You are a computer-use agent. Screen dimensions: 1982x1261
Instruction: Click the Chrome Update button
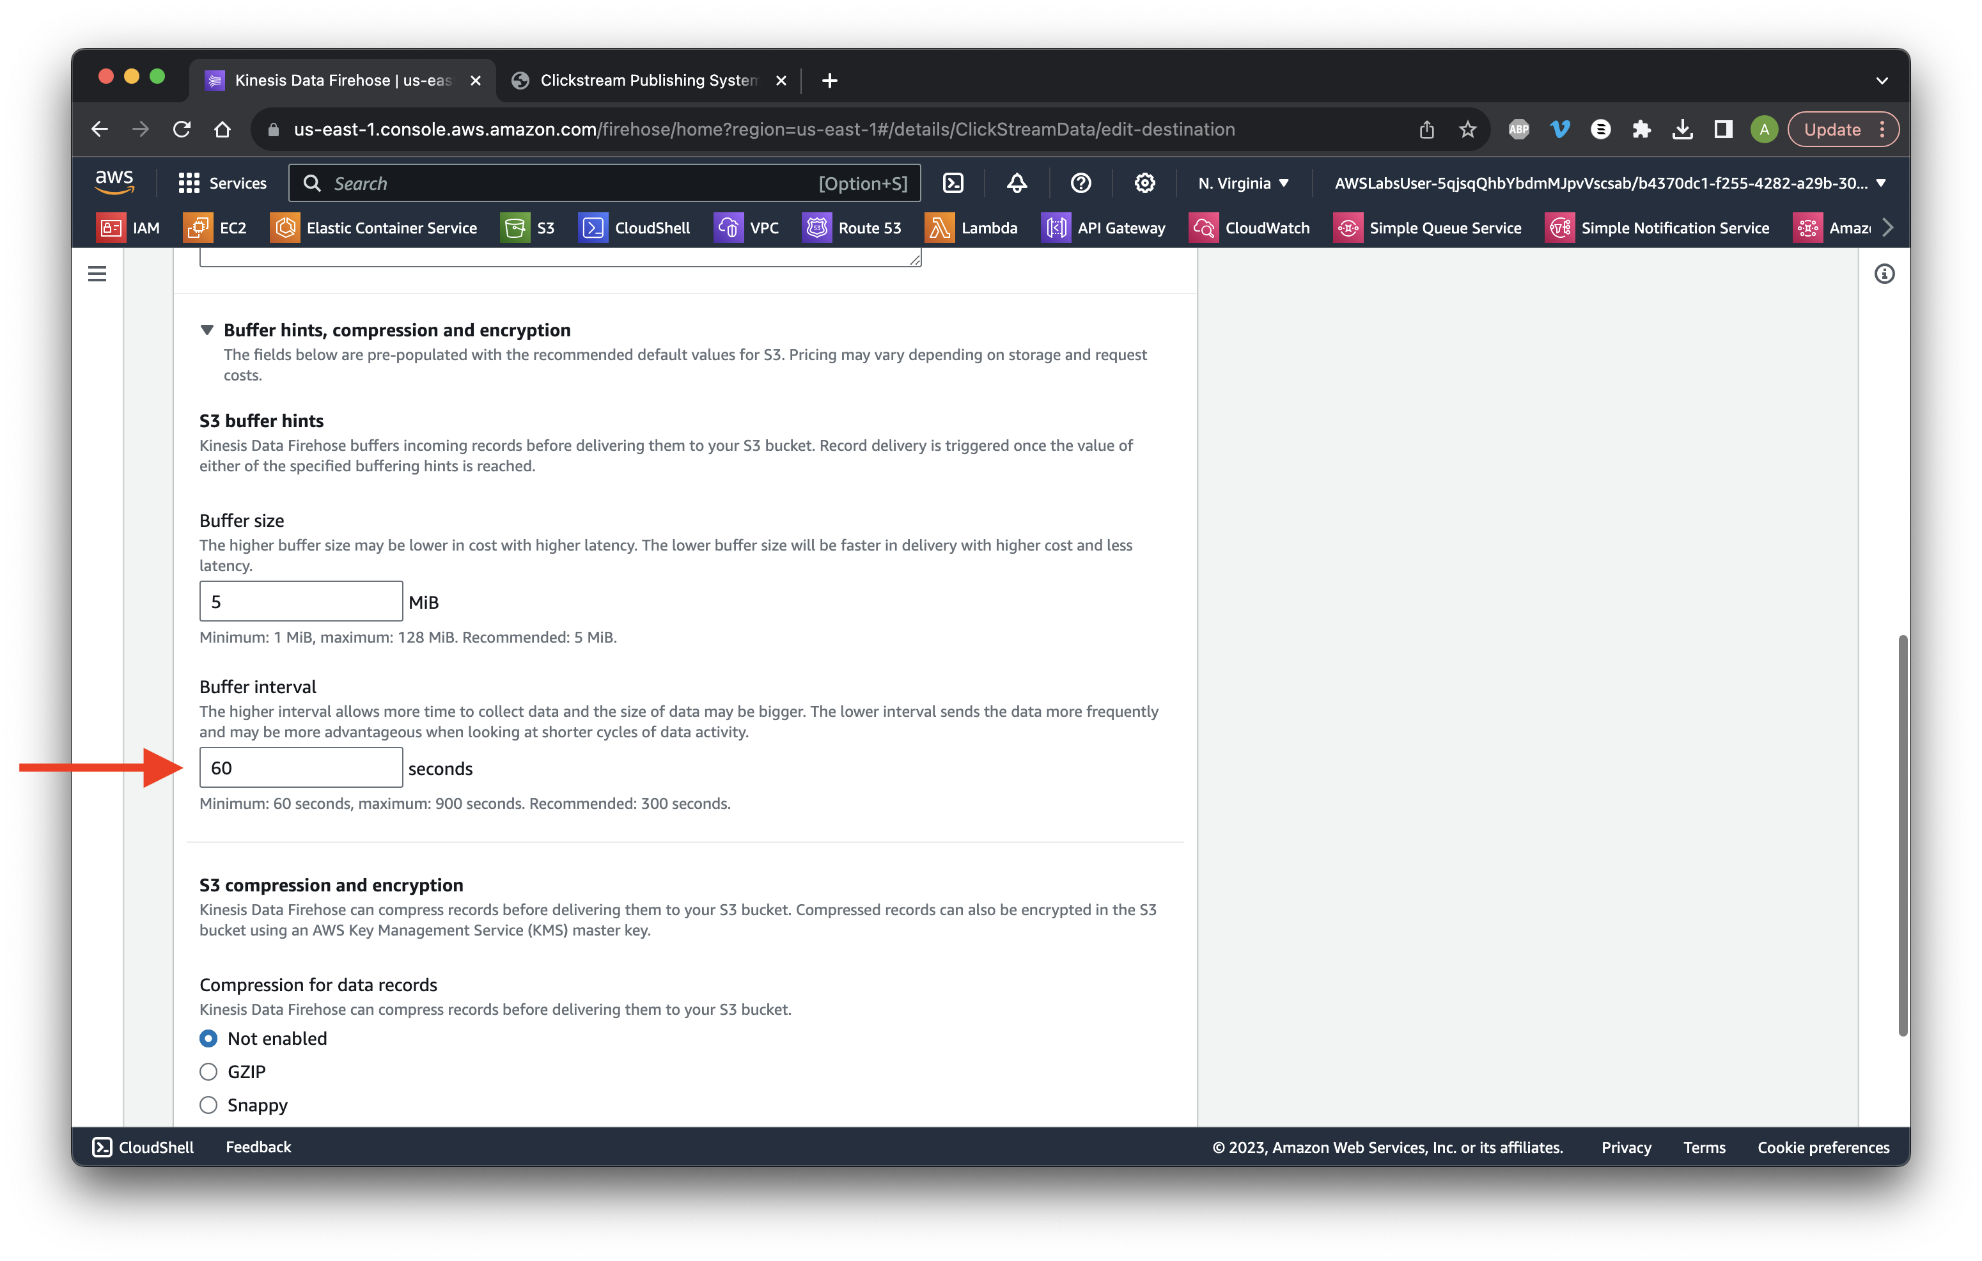[1843, 129]
